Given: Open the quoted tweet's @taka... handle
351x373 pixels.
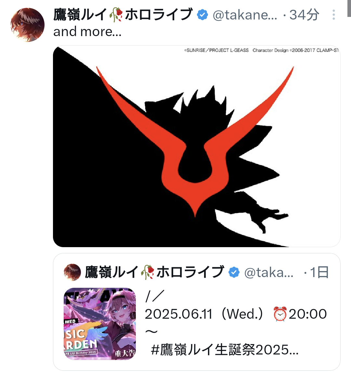Looking at the screenshot, I should (x=269, y=273).
